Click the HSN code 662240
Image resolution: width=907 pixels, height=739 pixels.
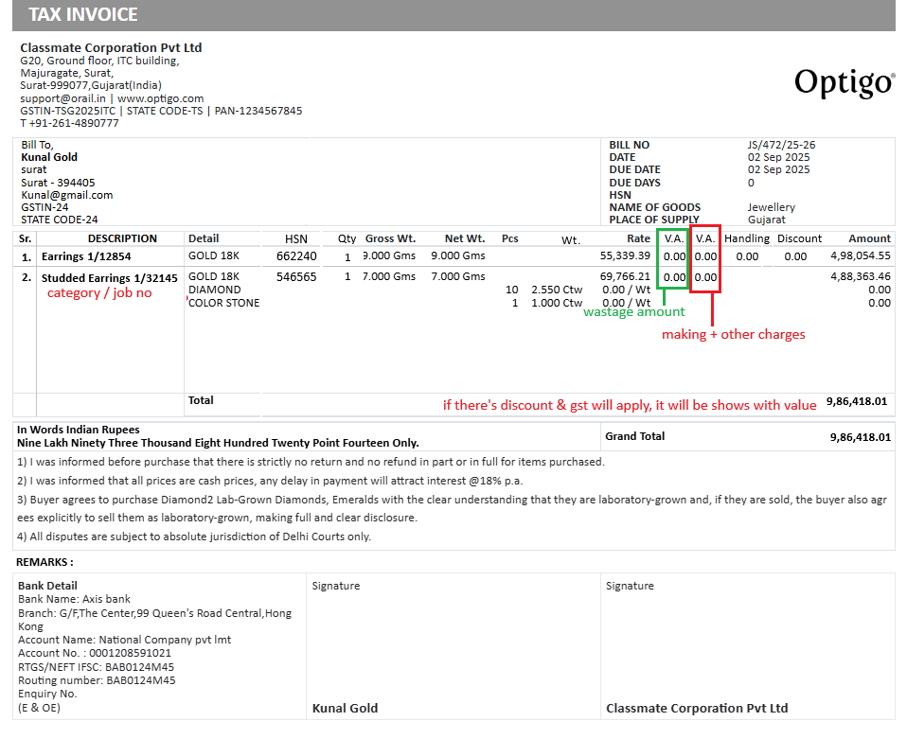click(x=296, y=256)
